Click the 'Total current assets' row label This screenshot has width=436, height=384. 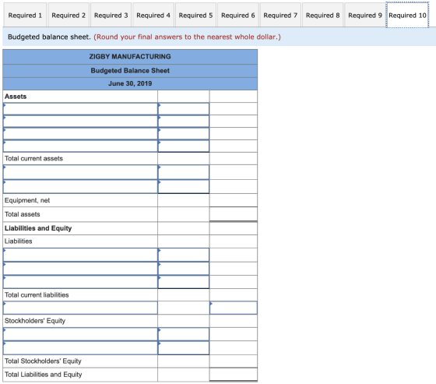coord(33,158)
